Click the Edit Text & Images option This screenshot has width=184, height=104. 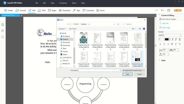tap(168, 19)
